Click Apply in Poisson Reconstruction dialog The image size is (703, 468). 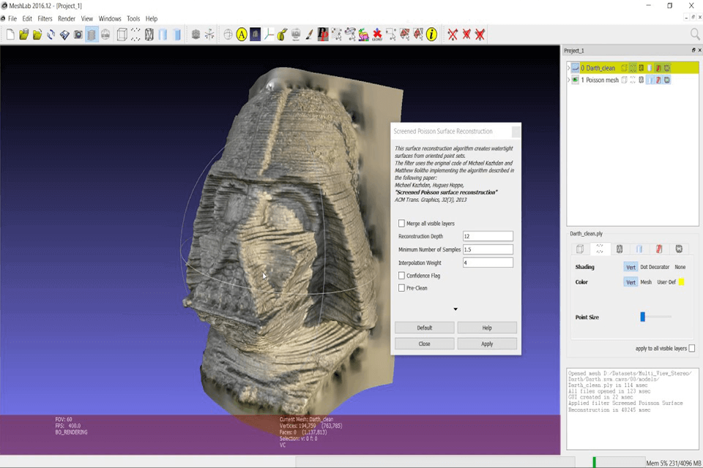click(x=487, y=344)
